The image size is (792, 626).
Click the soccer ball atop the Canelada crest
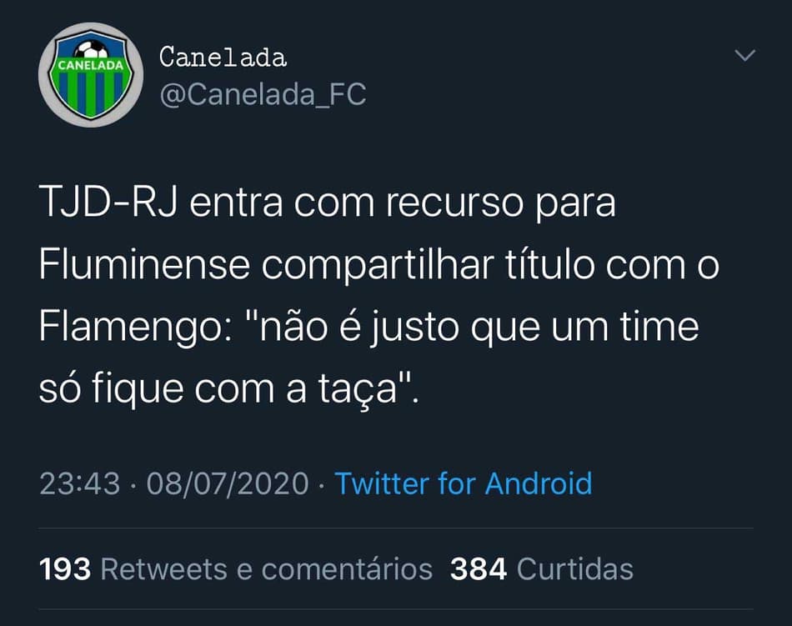[x=92, y=50]
